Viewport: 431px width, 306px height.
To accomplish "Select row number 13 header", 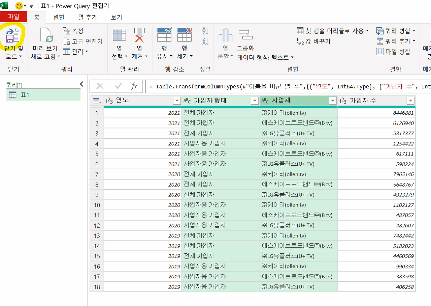I will click(97, 235).
